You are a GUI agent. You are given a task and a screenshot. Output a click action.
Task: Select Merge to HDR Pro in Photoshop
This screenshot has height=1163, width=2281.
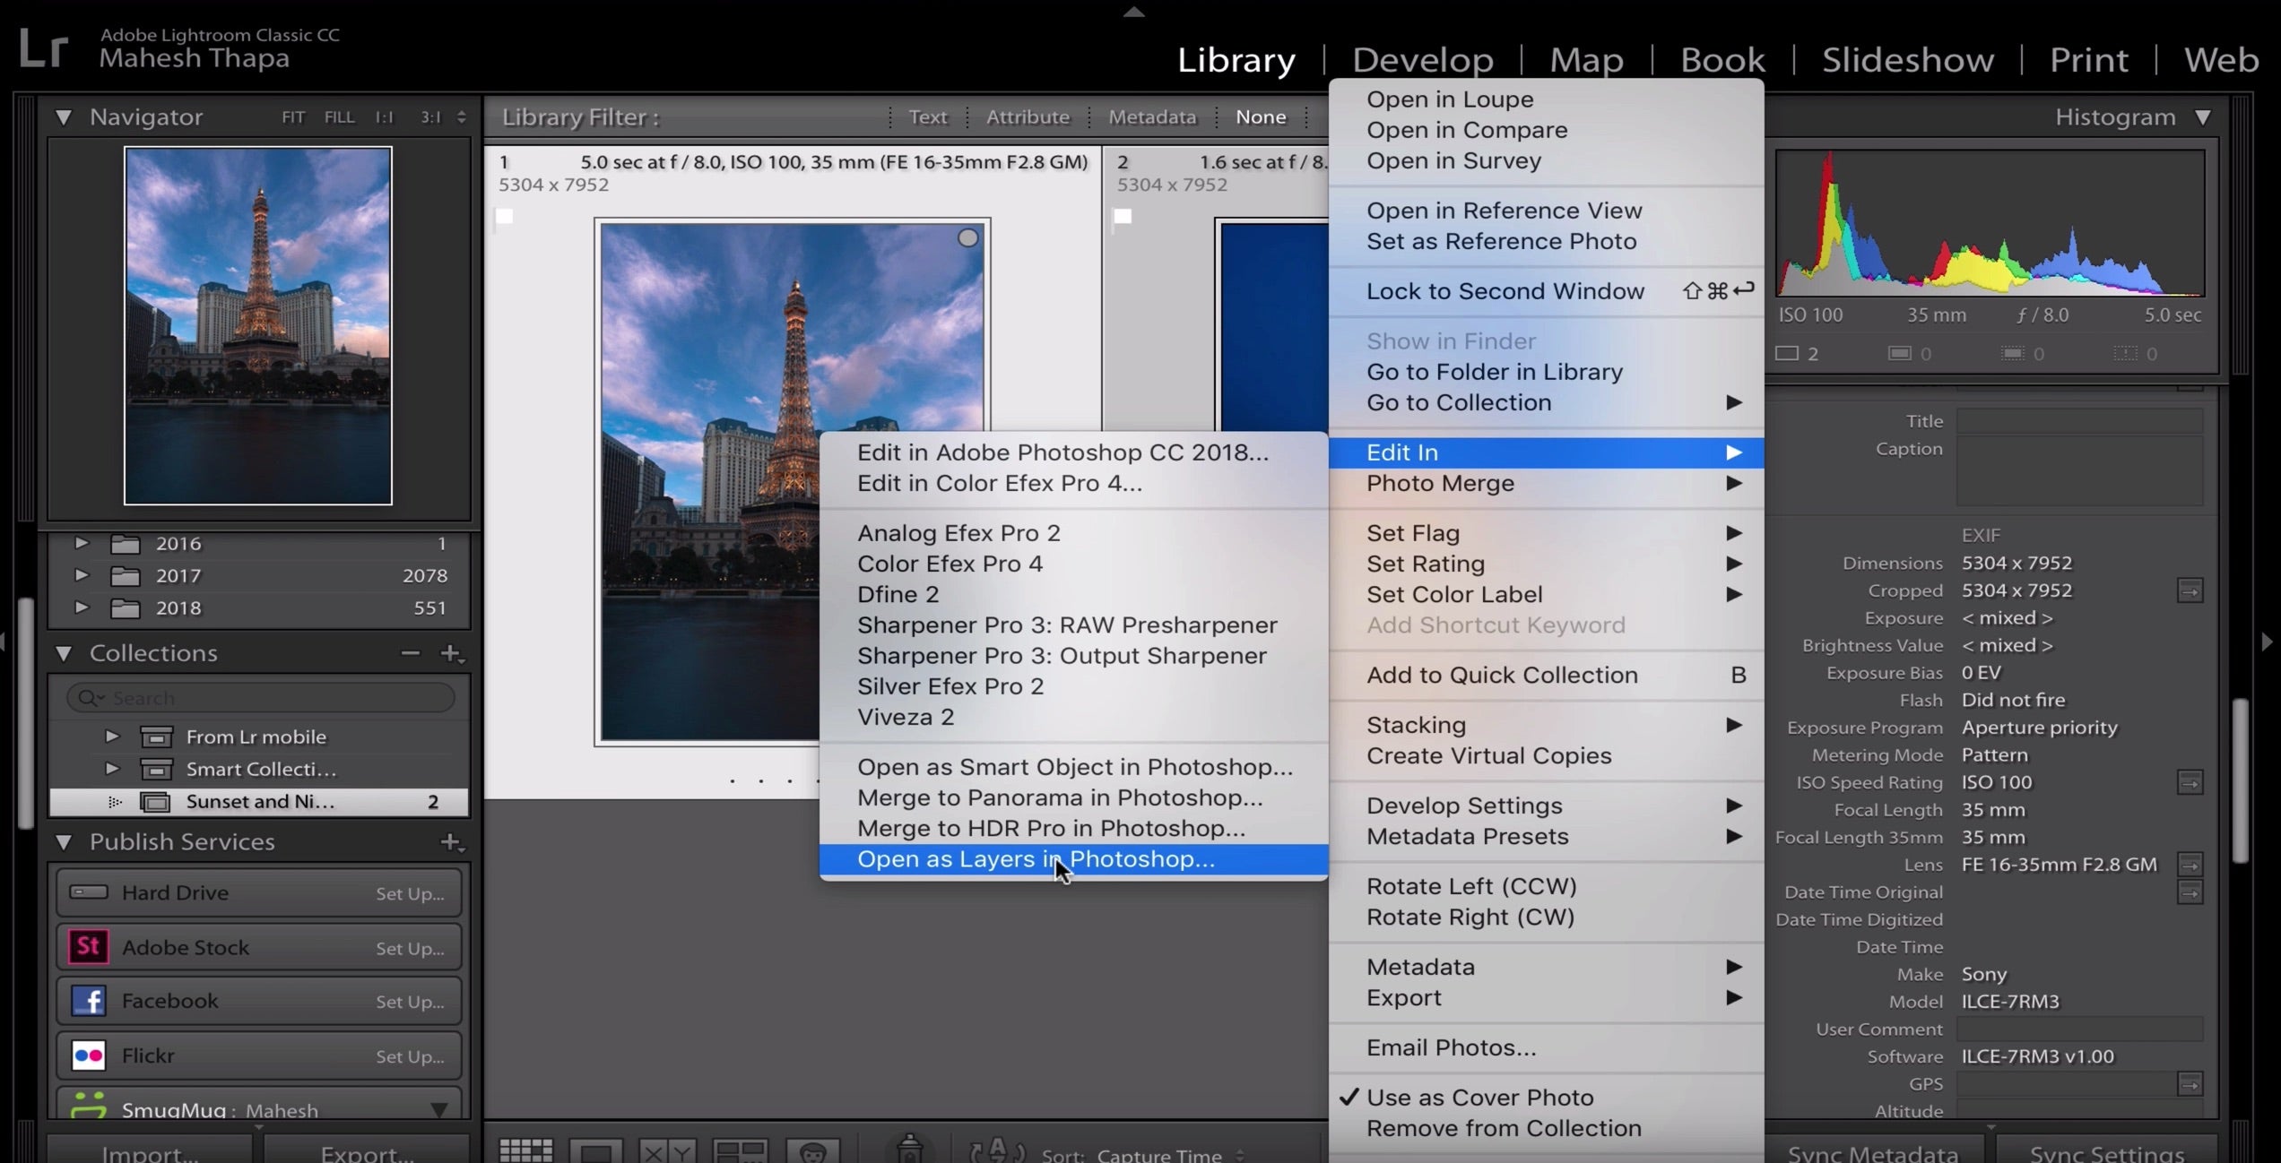point(1073,829)
